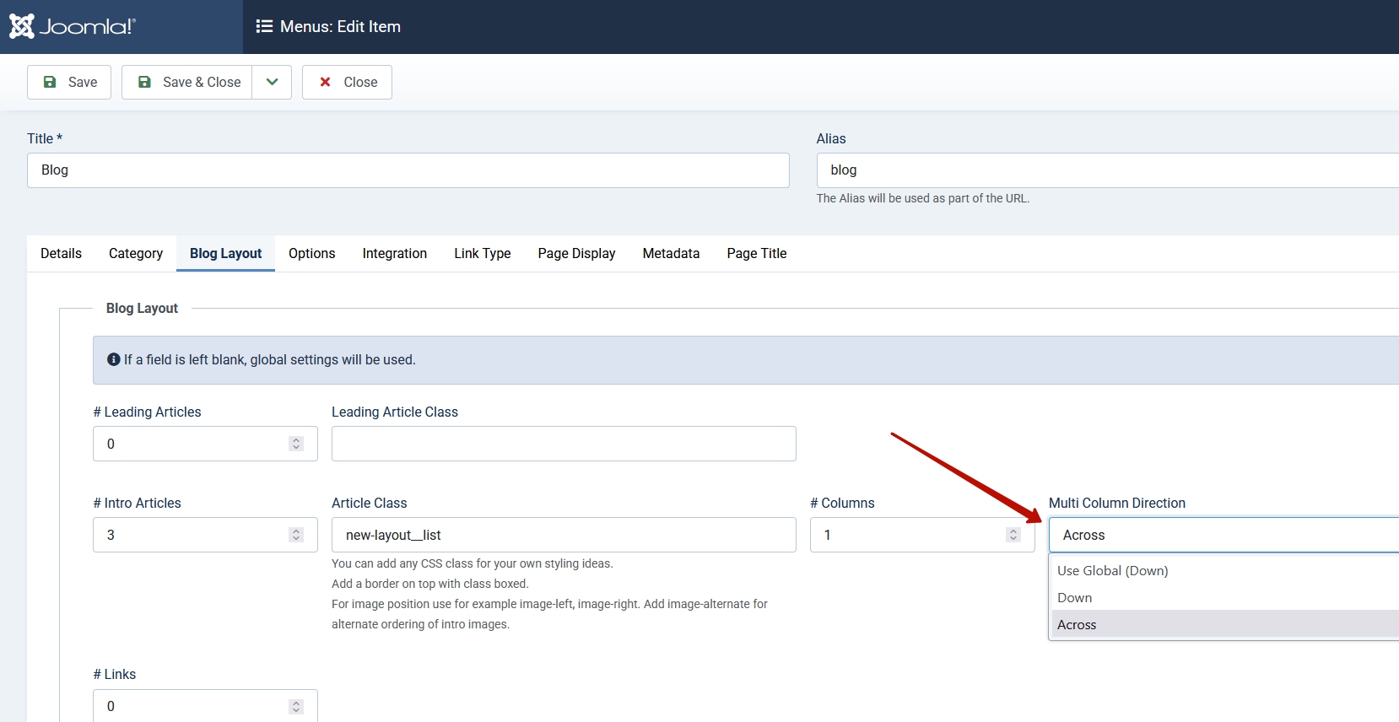
Task: Click the spinner arrows in # Intro Articles
Action: (x=296, y=535)
